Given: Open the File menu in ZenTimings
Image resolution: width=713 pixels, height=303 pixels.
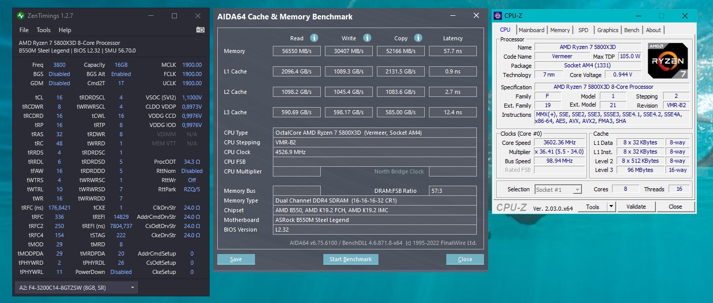Looking at the screenshot, I should (x=24, y=30).
